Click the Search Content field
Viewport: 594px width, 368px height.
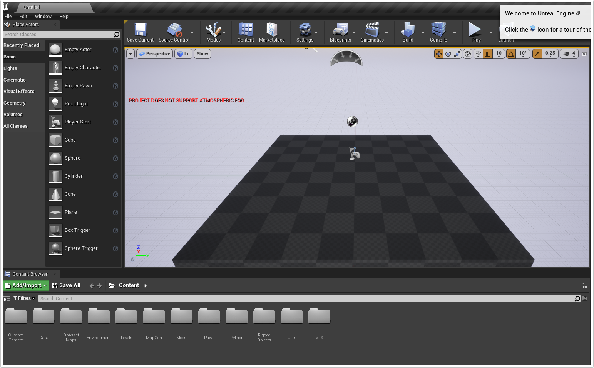[x=310, y=299]
